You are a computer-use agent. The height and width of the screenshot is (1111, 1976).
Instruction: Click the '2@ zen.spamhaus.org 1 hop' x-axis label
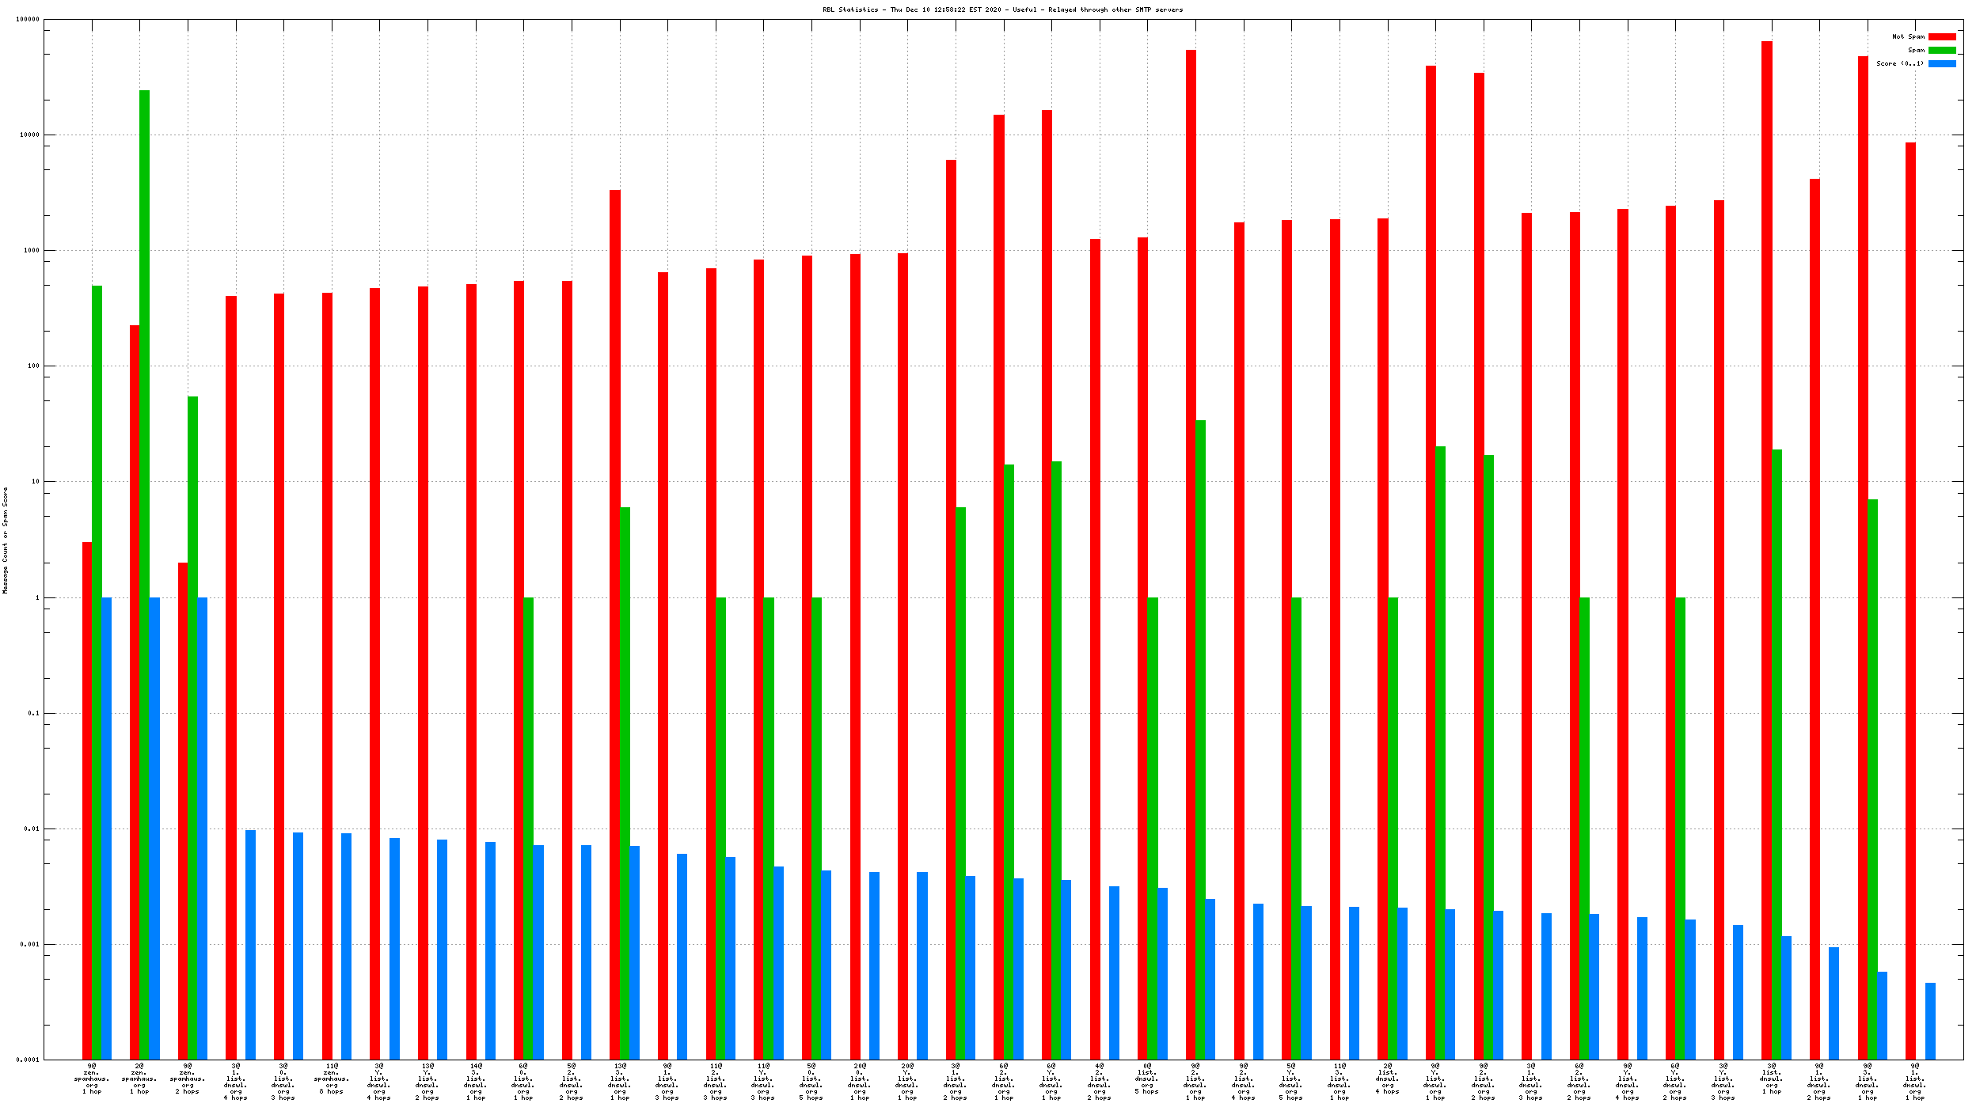(139, 1079)
